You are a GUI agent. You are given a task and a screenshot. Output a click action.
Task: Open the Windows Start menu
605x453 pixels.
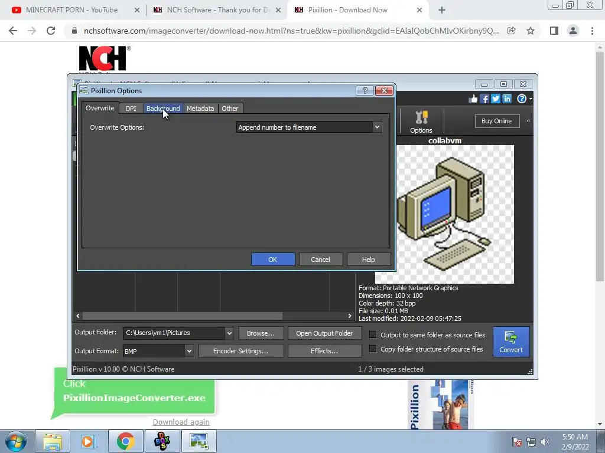tap(15, 441)
